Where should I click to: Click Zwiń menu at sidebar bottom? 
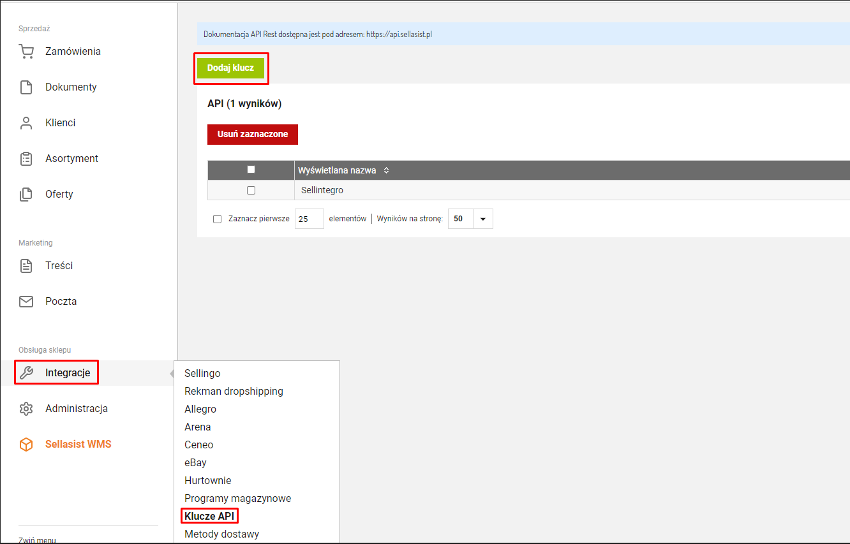coord(38,540)
